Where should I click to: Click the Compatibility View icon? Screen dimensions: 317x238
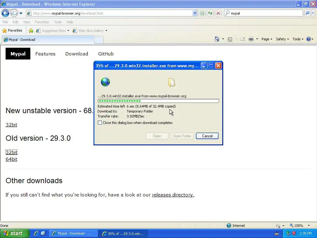click(x=202, y=13)
